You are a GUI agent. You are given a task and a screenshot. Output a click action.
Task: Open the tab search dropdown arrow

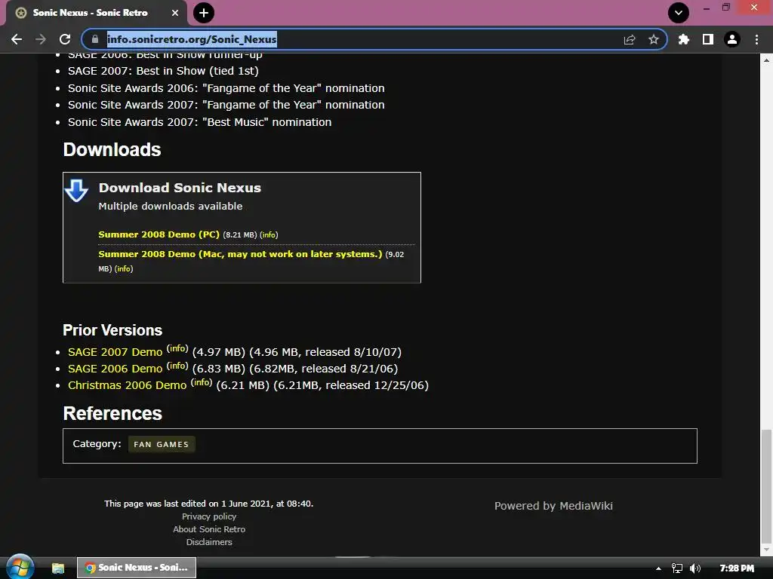(x=679, y=13)
